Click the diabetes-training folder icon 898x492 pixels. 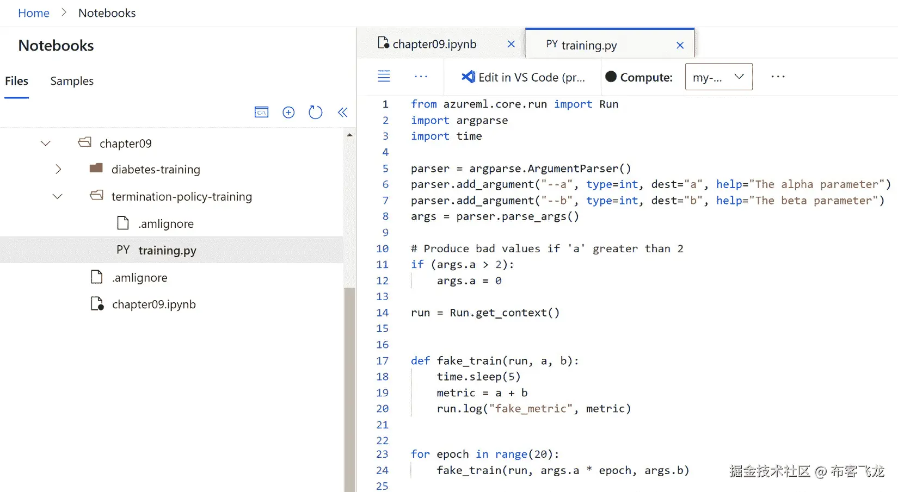(x=96, y=168)
